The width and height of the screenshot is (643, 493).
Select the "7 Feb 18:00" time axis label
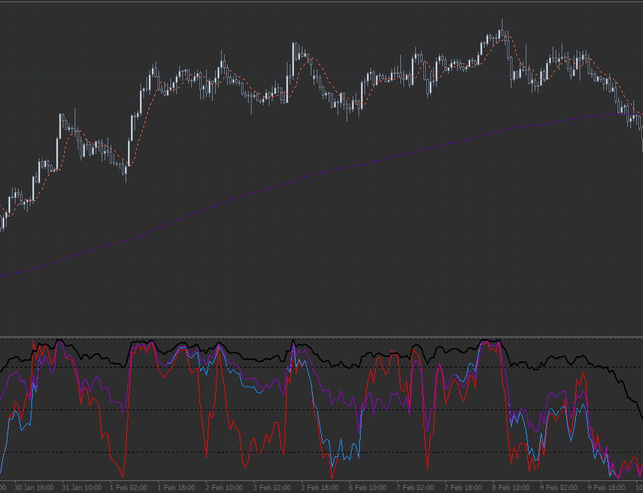coord(463,488)
